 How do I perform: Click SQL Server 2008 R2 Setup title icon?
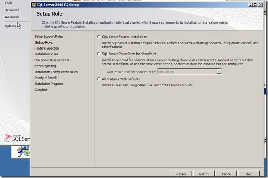point(34,5)
